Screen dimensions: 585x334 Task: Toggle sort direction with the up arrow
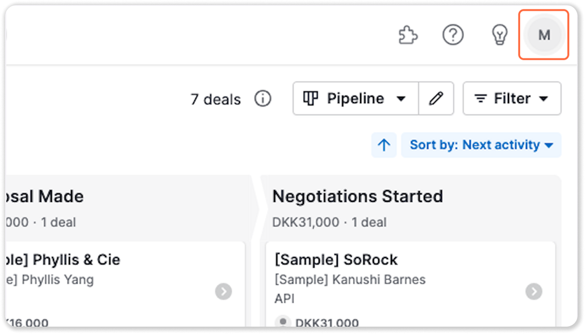coord(384,145)
